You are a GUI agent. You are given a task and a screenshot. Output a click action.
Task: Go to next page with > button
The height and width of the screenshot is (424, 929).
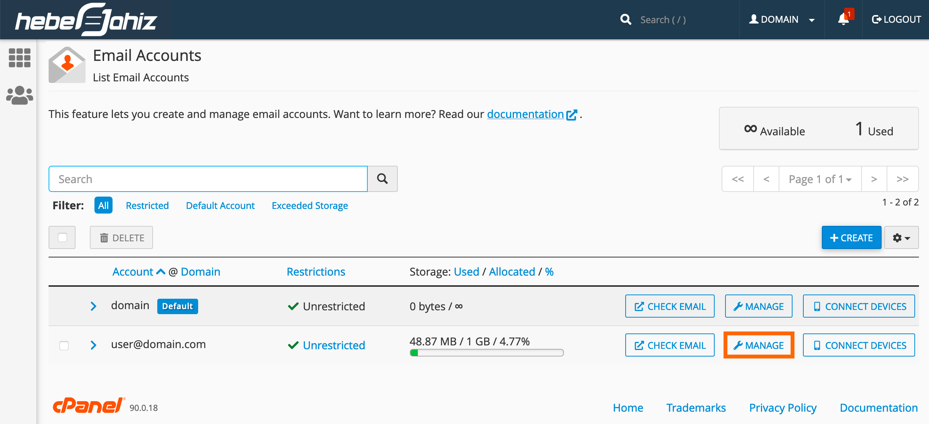click(874, 179)
